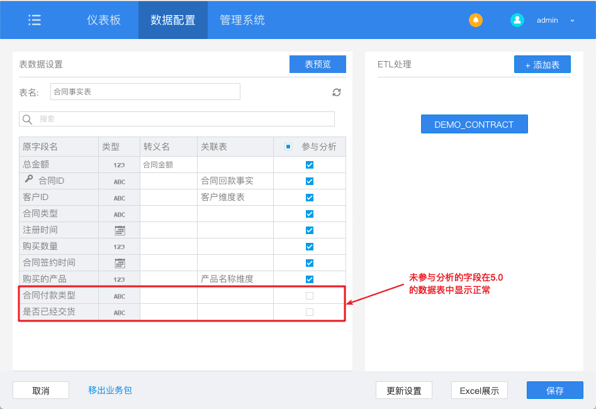
Task: Click the refresh icon beside table name
Action: (x=336, y=92)
